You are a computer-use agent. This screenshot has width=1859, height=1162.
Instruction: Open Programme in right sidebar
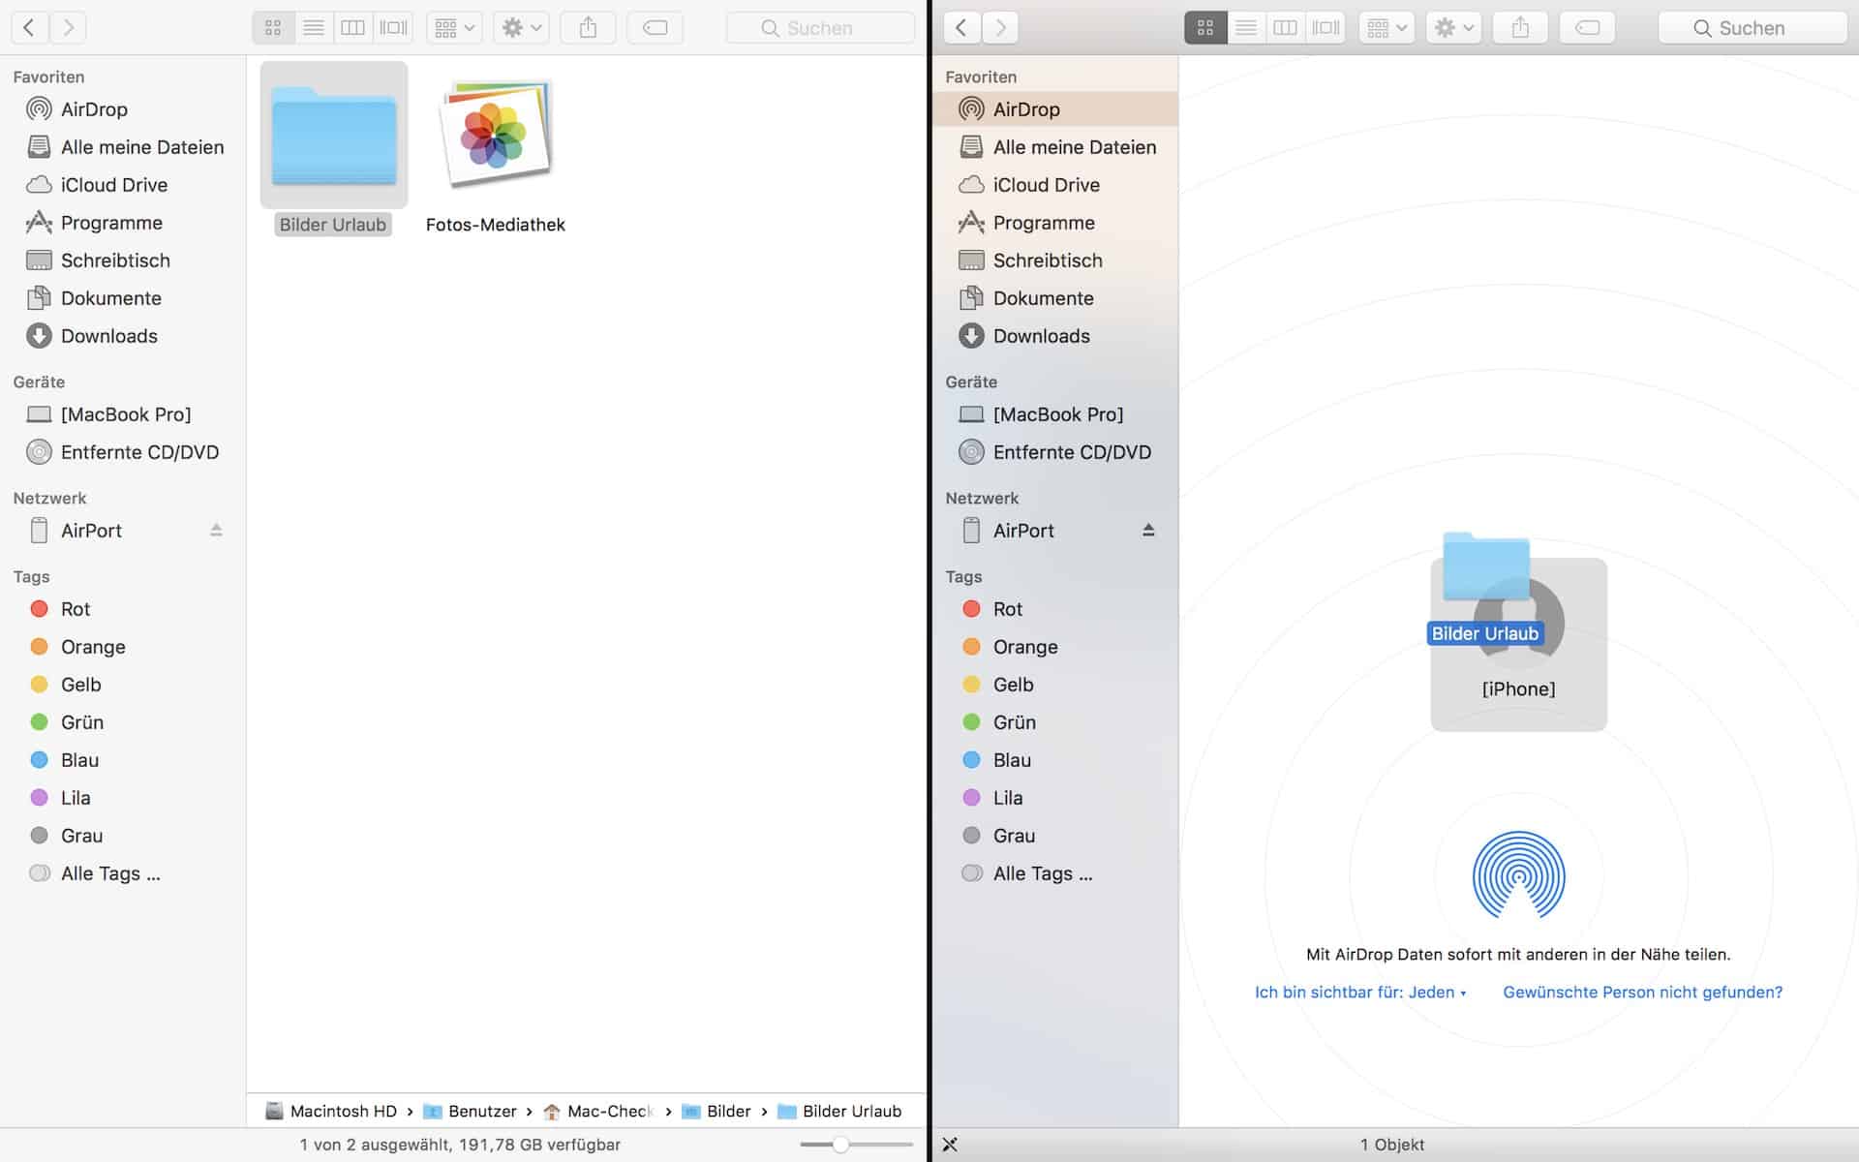tap(1055, 223)
